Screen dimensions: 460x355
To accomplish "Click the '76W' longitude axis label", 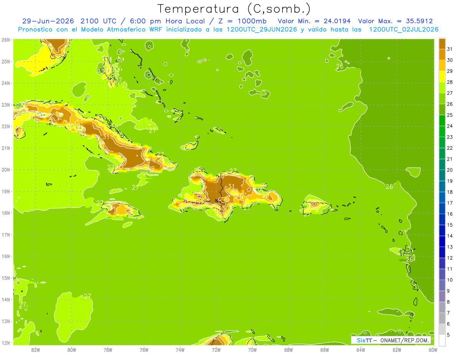I will pos(144,350).
